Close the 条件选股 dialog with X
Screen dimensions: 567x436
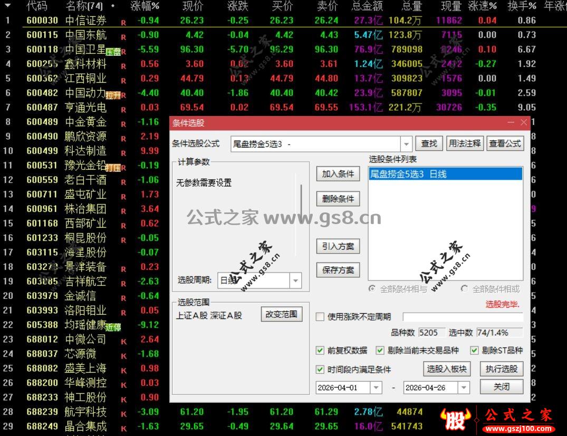pos(524,122)
